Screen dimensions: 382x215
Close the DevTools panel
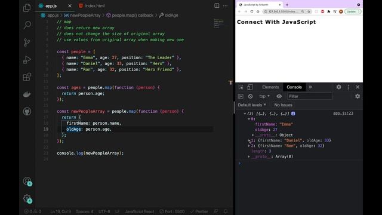(358, 87)
